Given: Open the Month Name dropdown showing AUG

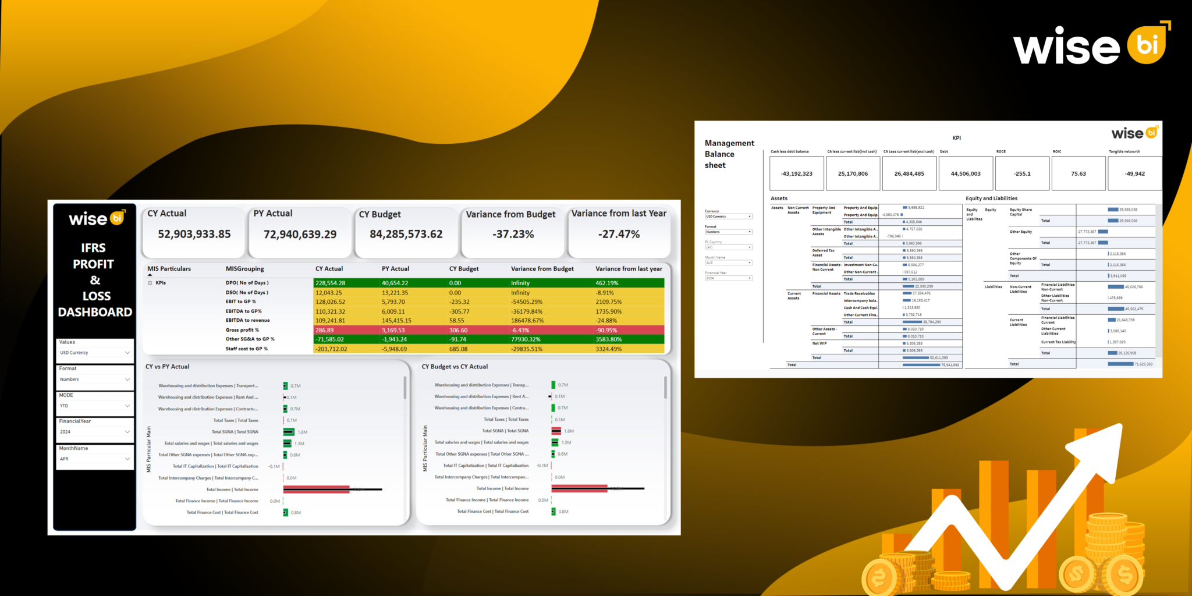Looking at the screenshot, I should pos(728,262).
